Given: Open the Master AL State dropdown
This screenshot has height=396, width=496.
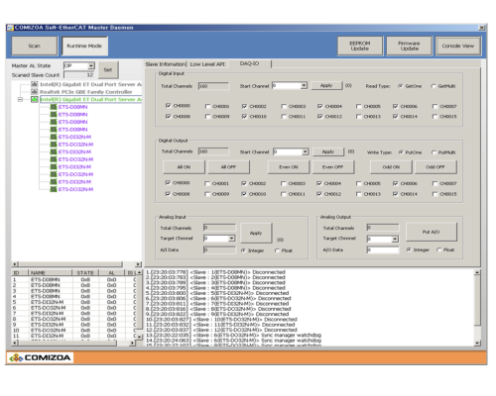Looking at the screenshot, I should [91, 66].
